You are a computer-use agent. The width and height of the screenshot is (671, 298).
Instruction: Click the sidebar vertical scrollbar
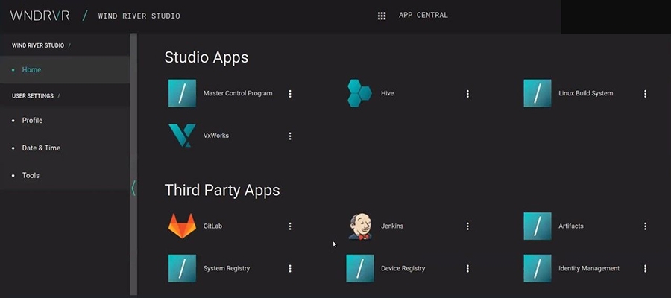coord(133,164)
